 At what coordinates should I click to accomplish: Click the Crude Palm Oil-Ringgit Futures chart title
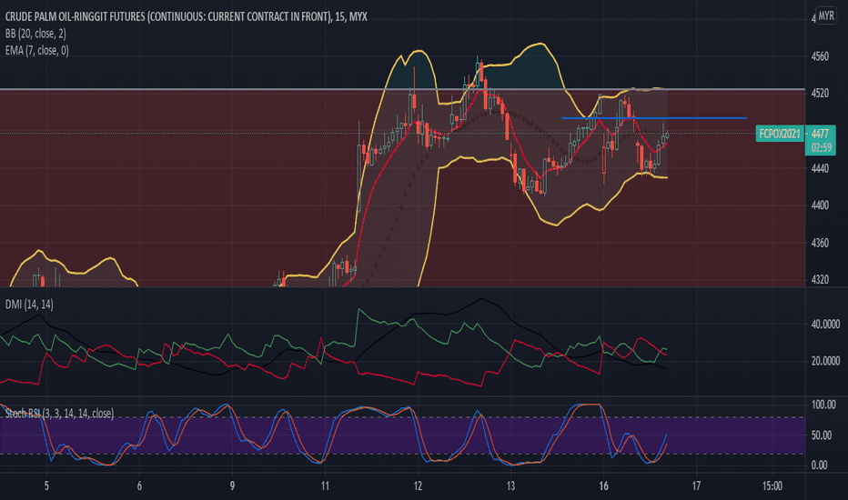186,16
